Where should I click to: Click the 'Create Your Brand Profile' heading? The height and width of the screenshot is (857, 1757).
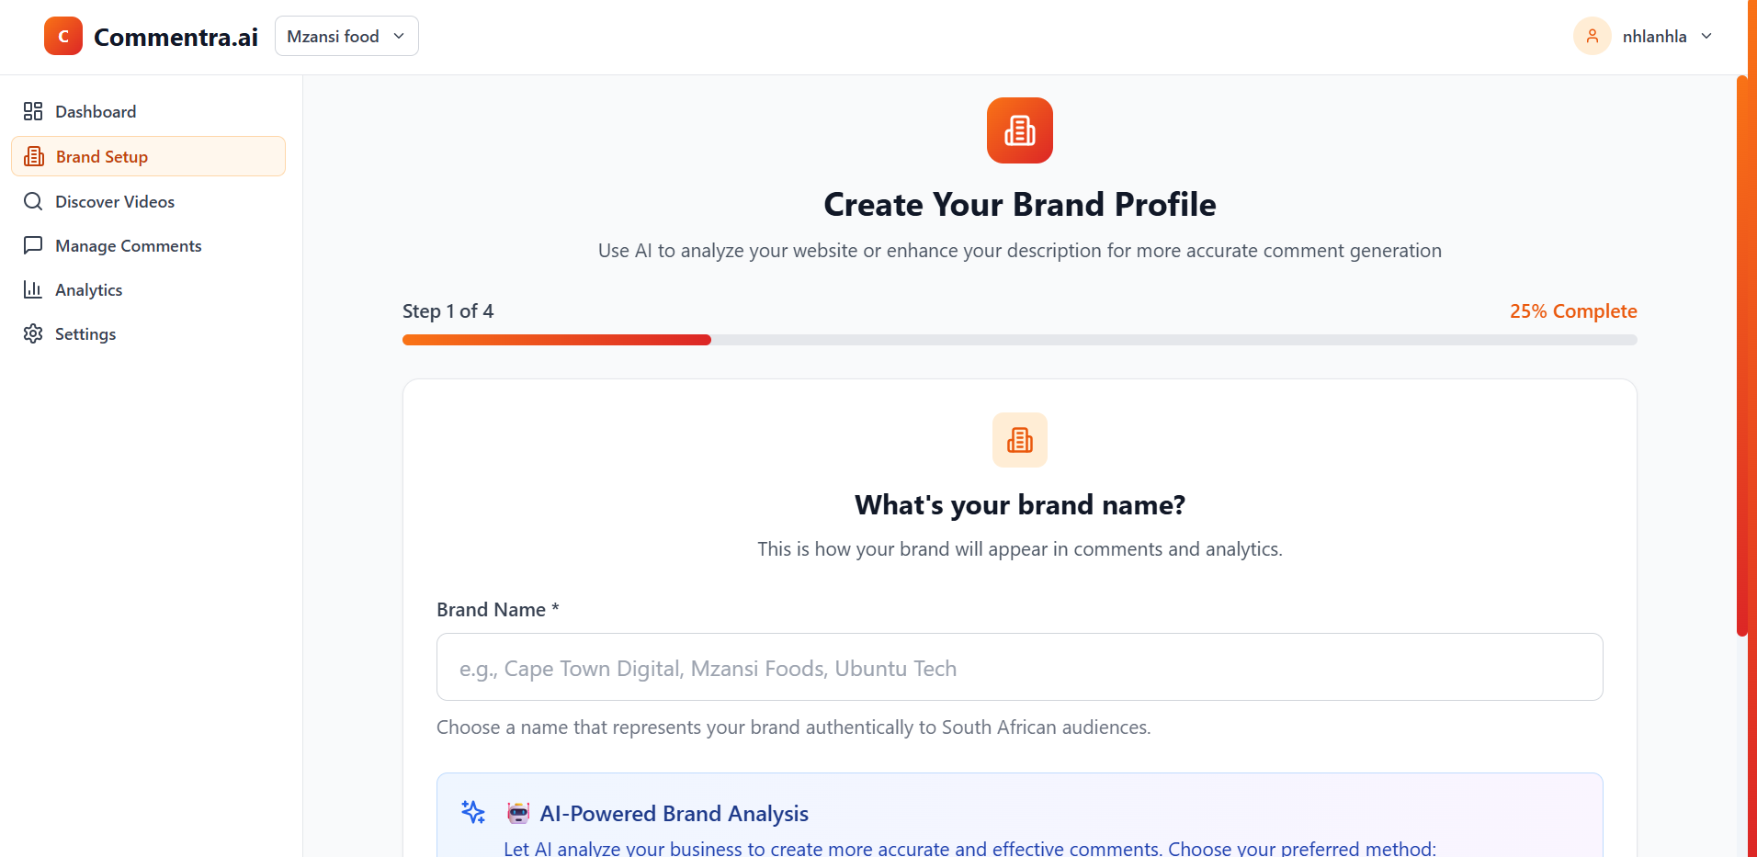(x=1020, y=204)
